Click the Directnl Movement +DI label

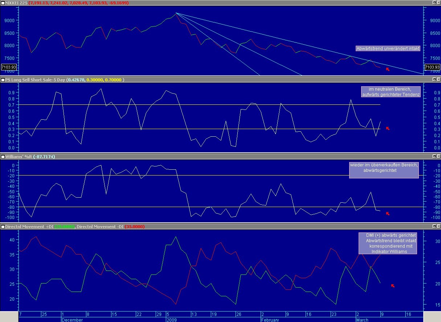[29, 227]
